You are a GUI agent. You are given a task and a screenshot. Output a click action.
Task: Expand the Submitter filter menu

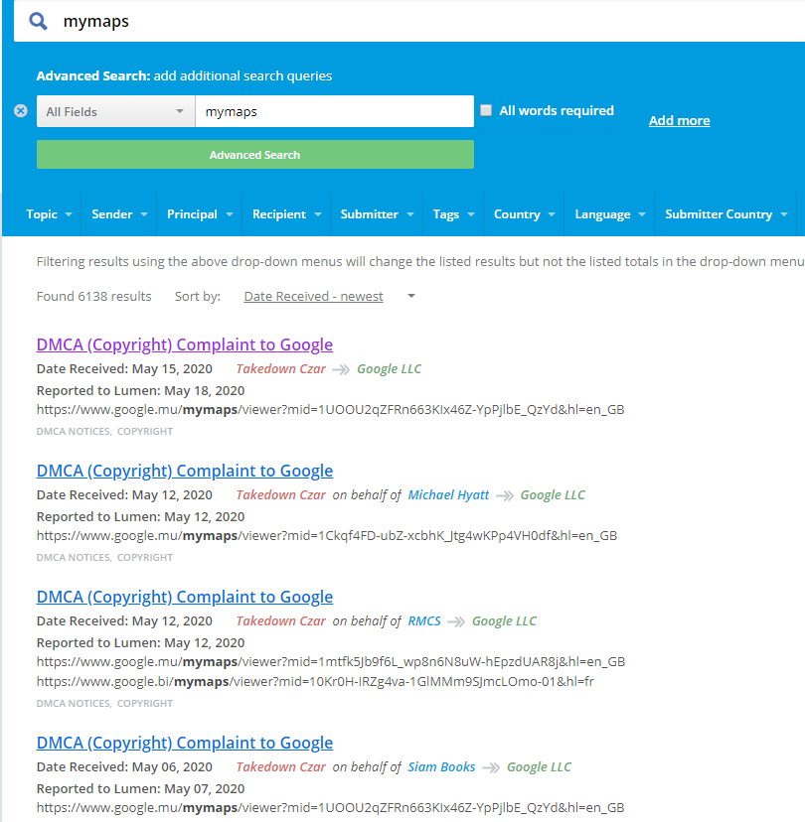click(x=377, y=214)
